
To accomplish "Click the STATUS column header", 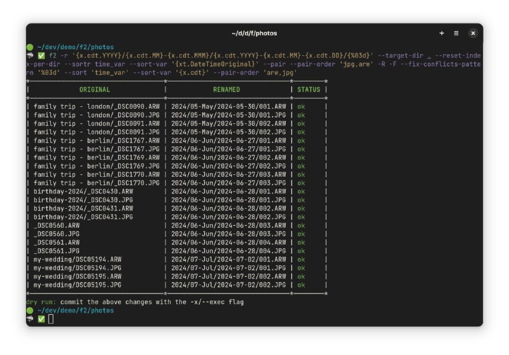I will [309, 90].
